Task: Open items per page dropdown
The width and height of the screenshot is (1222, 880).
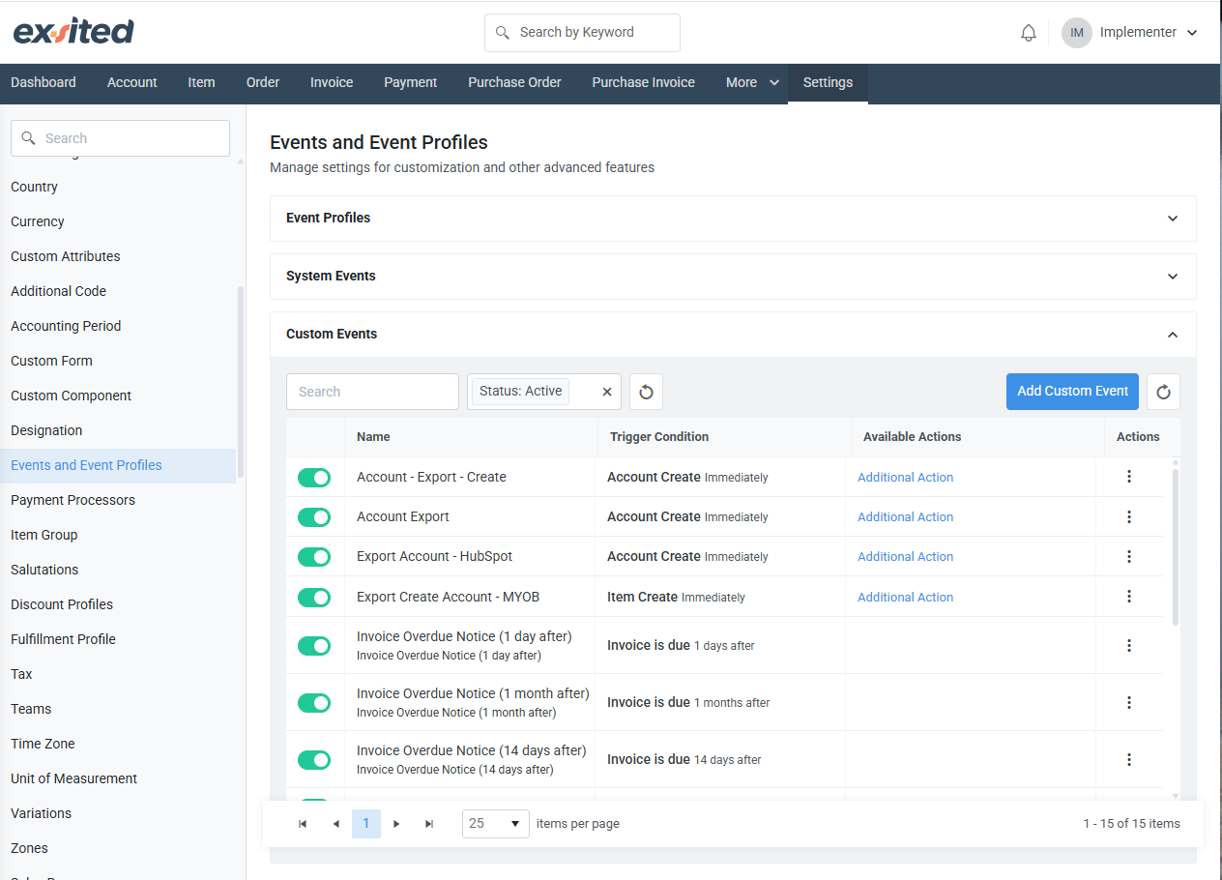Action: click(496, 824)
